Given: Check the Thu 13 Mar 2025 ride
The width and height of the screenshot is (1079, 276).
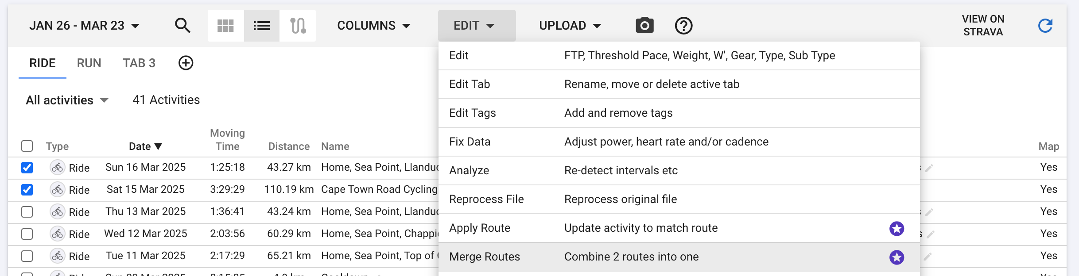Looking at the screenshot, I should [x=27, y=212].
